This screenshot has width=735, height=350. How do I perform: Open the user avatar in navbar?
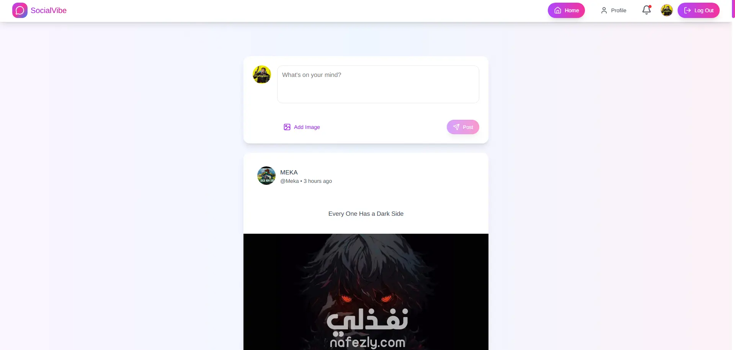tap(667, 10)
